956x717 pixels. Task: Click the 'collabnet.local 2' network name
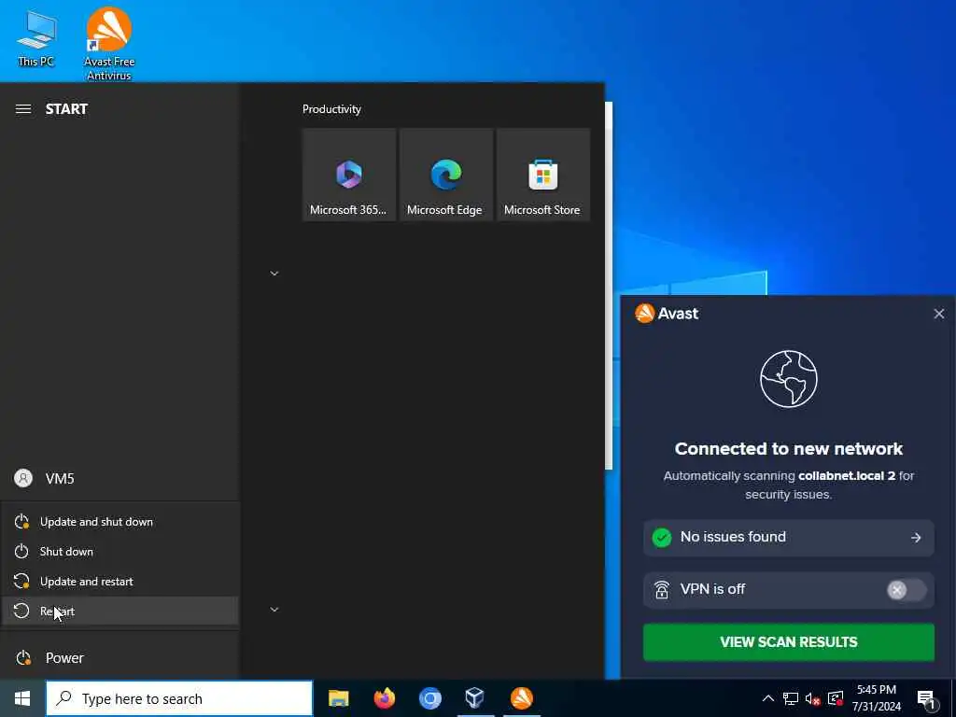(x=847, y=475)
